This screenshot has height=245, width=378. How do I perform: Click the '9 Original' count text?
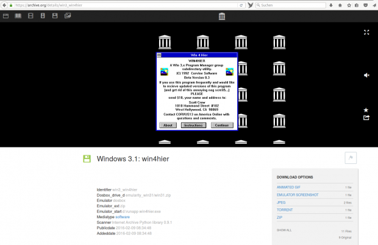click(345, 238)
